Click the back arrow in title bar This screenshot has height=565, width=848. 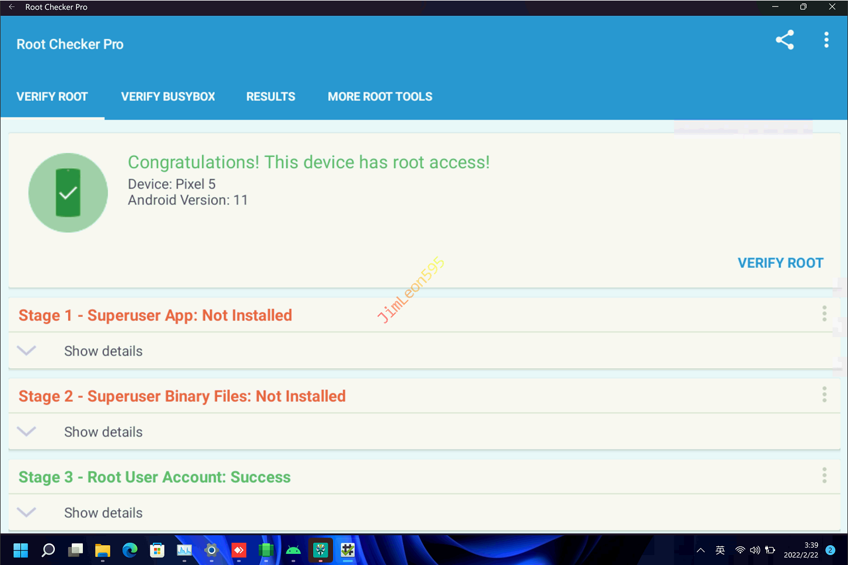click(x=12, y=7)
